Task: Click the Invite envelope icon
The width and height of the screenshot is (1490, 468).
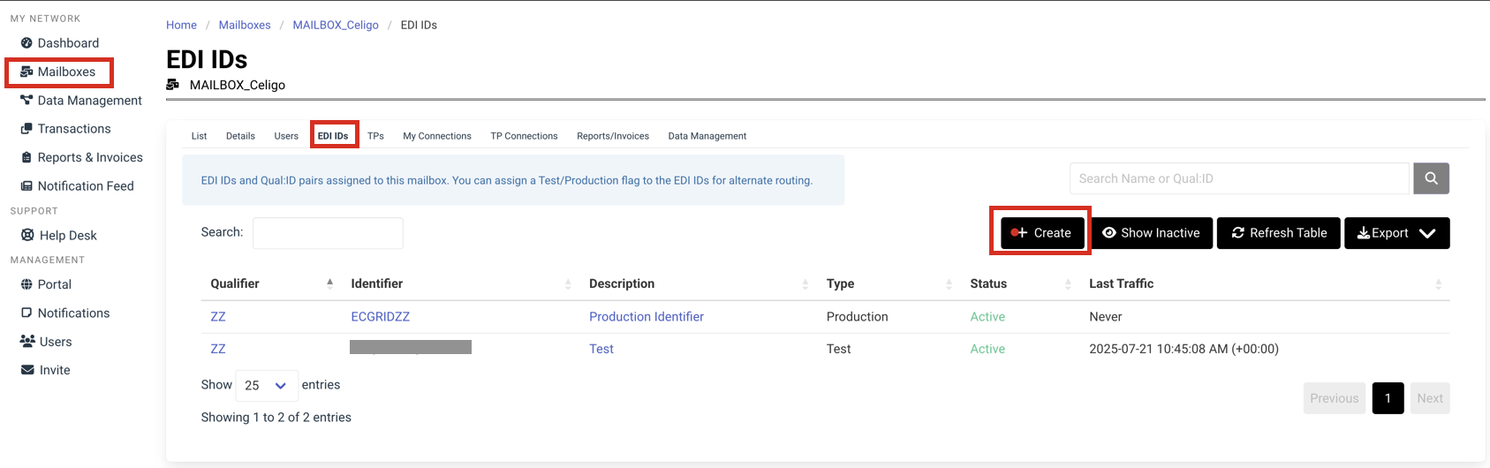Action: tap(27, 370)
